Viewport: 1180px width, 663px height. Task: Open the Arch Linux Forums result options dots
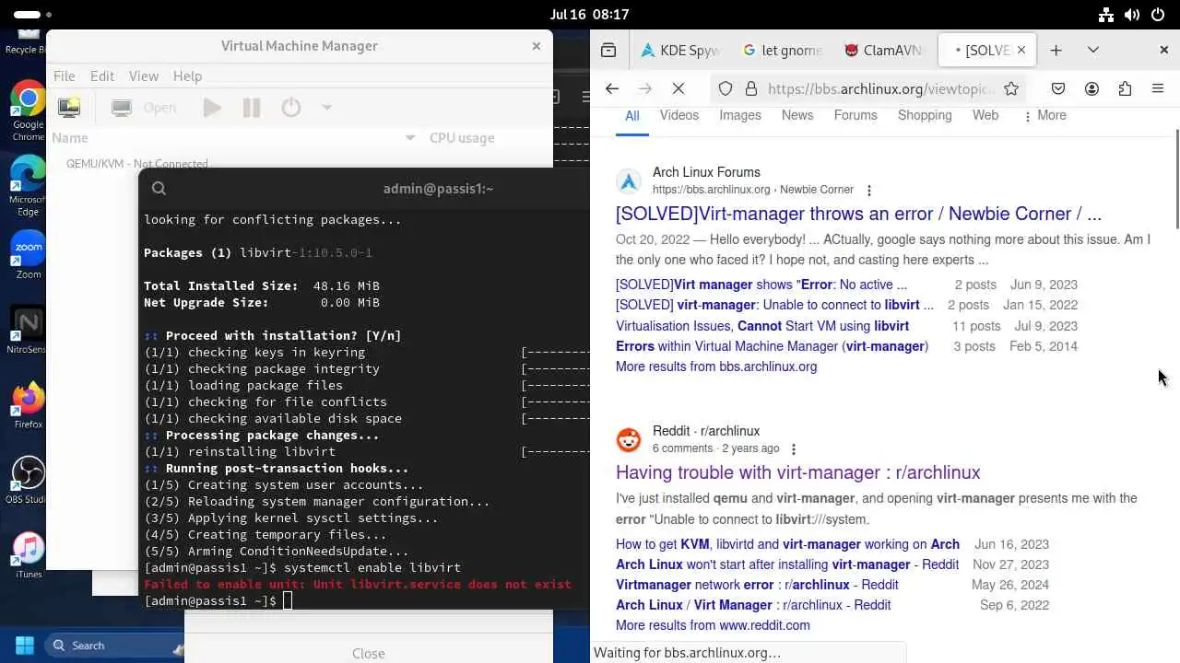pos(868,190)
